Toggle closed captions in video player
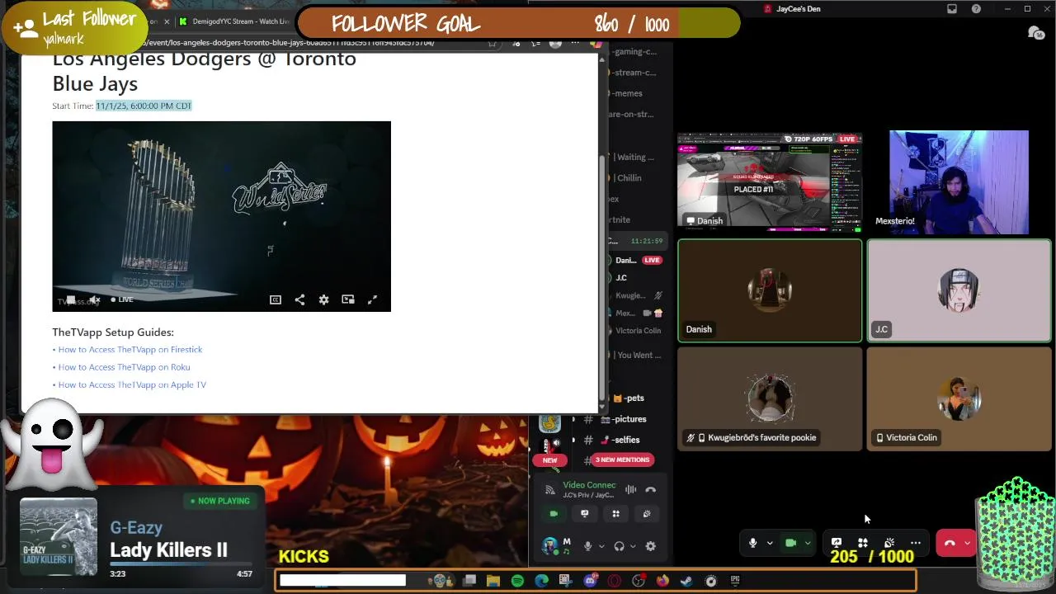This screenshot has height=594, width=1056. click(276, 299)
